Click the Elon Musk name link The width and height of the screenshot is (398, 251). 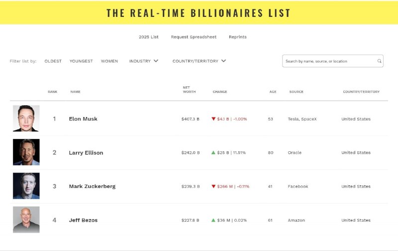pyautogui.click(x=83, y=119)
